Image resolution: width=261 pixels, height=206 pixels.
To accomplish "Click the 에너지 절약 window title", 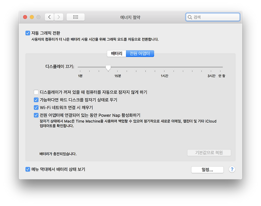I will point(130,17).
